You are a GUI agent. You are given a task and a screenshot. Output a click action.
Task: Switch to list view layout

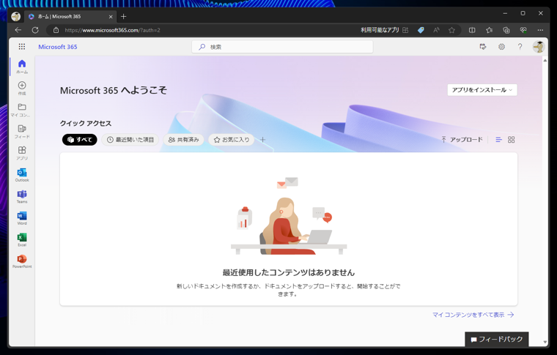point(499,140)
